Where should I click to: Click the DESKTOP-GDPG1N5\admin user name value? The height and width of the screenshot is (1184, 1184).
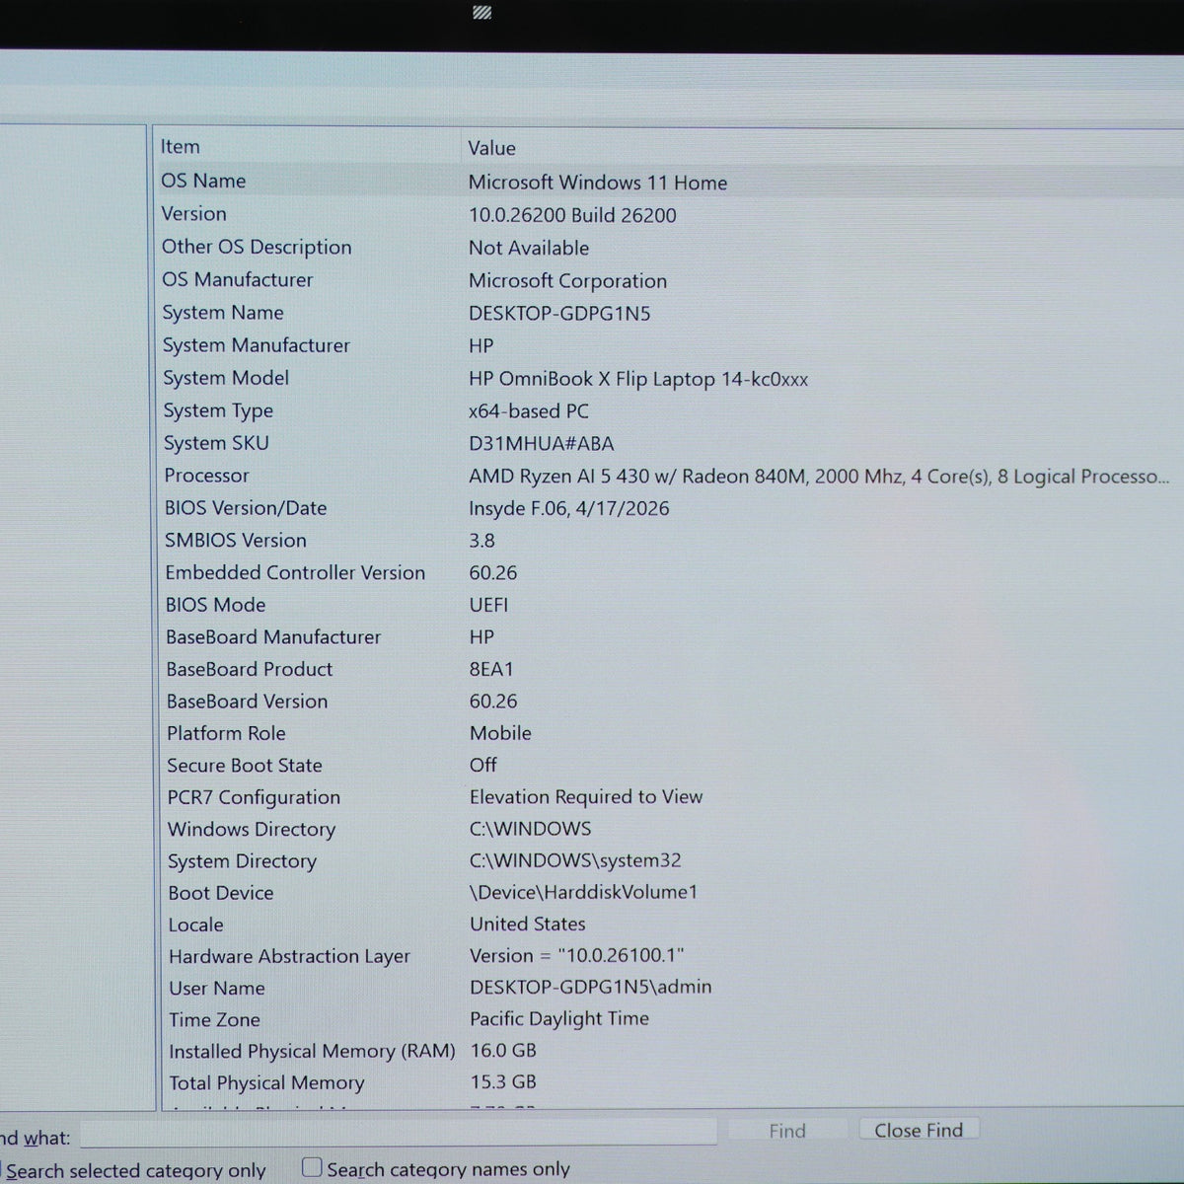pyautogui.click(x=591, y=987)
